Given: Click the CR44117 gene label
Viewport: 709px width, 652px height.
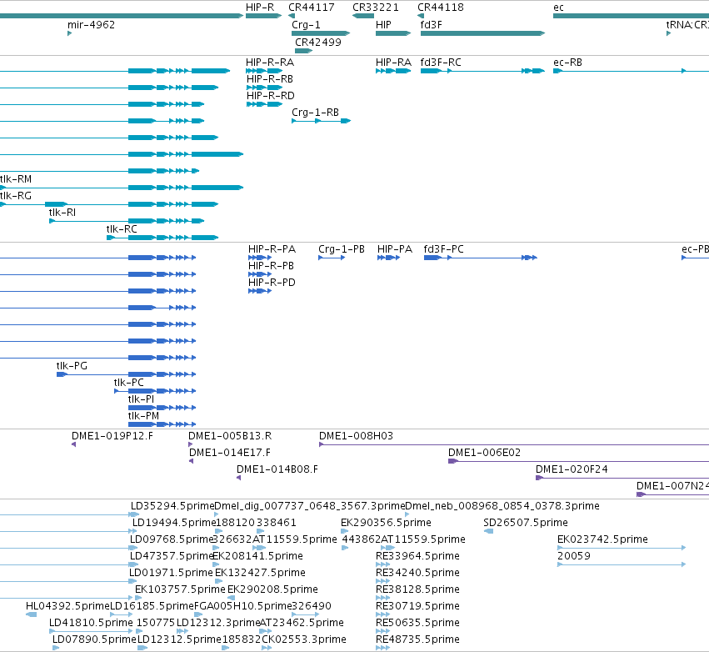Looking at the screenshot, I should 312,8.
